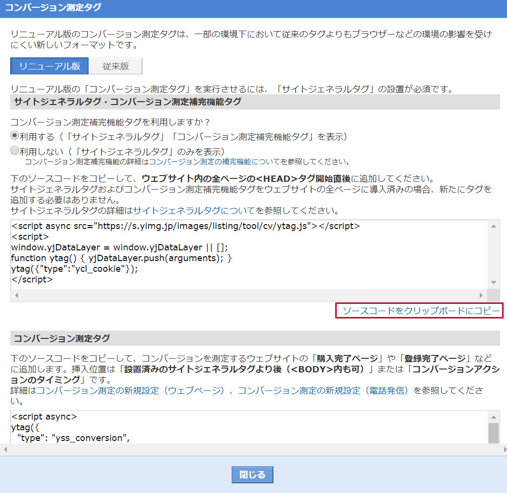Click the line window.yjDataLayer = window.yjDataLayer

tap(119, 247)
